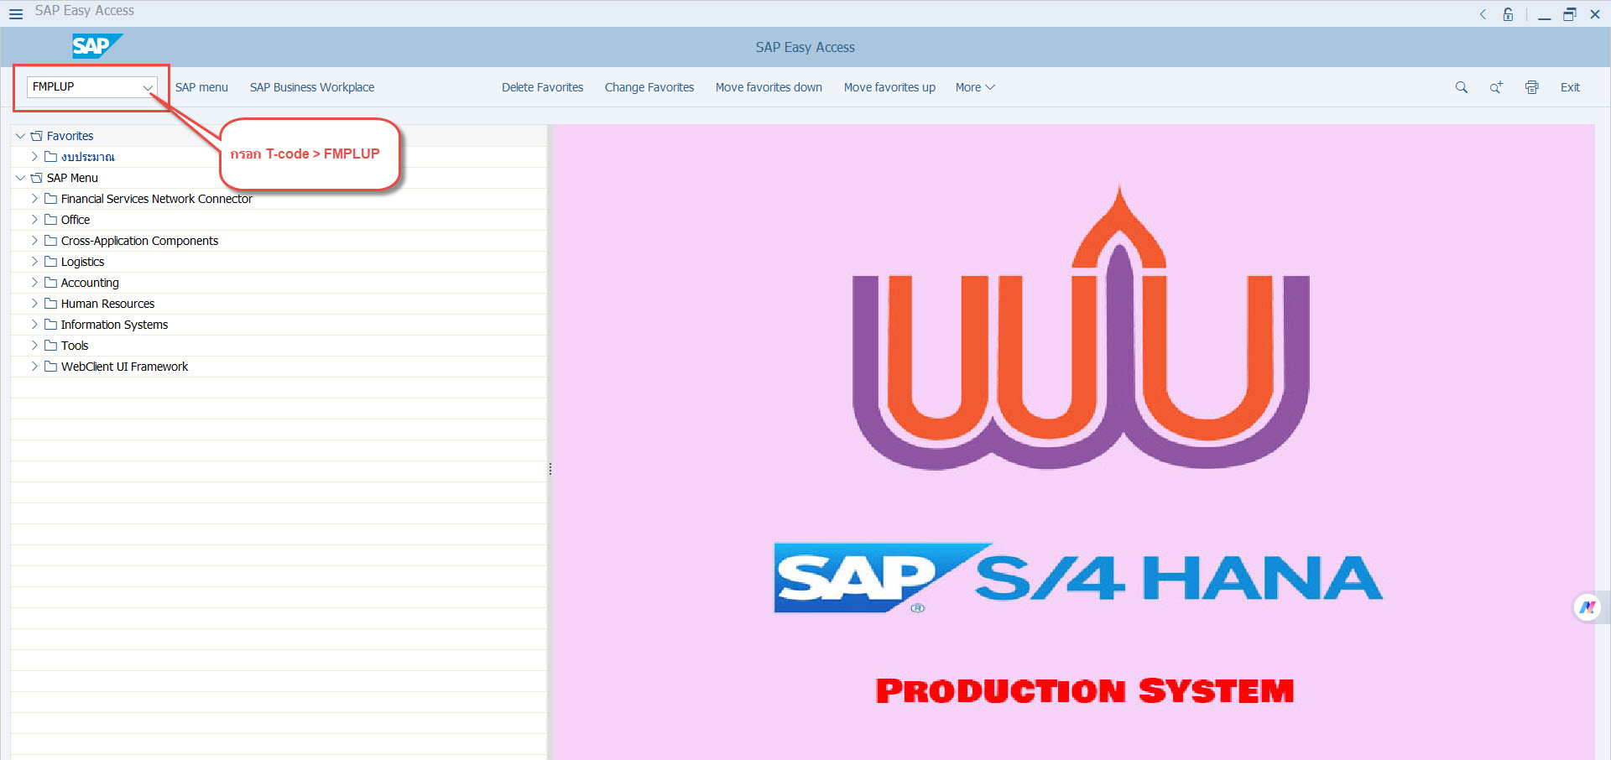Screen dimensions: 1611x760
Task: Expand the Logistics node
Action: [x=34, y=262]
